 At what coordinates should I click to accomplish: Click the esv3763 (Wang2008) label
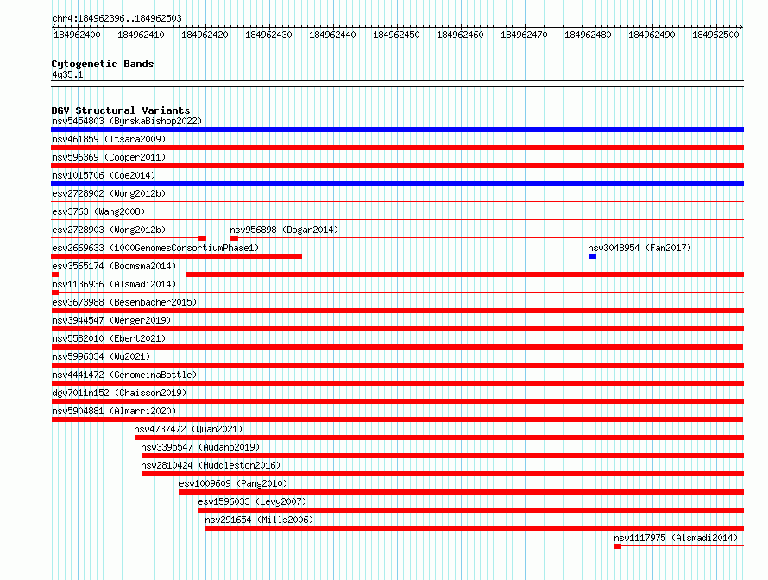click(98, 211)
